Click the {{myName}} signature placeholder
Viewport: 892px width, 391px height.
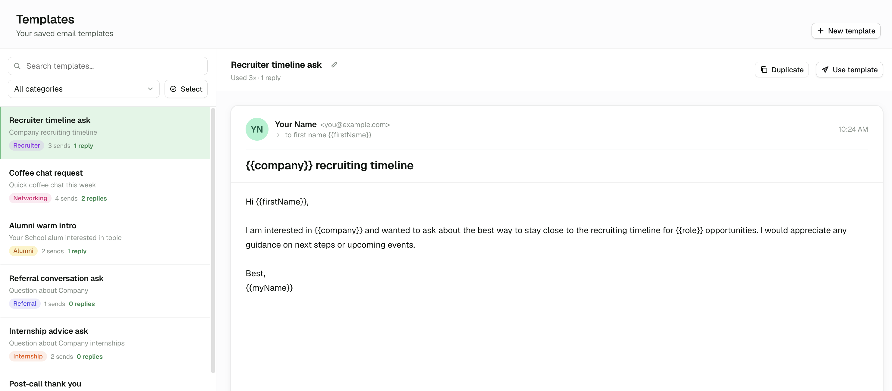coord(269,288)
